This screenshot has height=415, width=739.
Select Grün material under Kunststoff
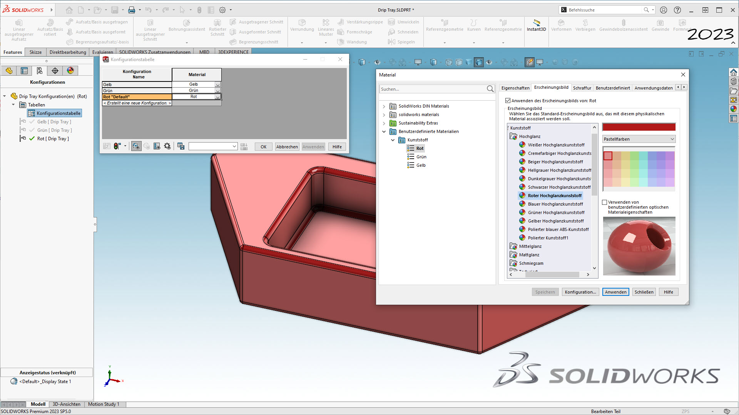(421, 157)
